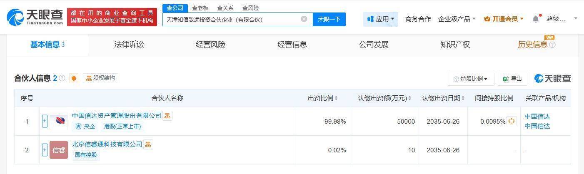The width and height of the screenshot is (584, 174).
Task: Clear the search box text
Action: (304, 19)
